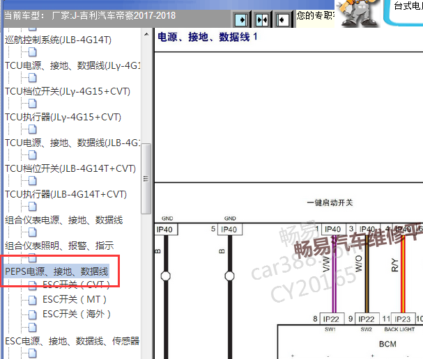
Task: Select TCU电源、接地、数据线(JLB-4G tree node
Action: [72, 143]
